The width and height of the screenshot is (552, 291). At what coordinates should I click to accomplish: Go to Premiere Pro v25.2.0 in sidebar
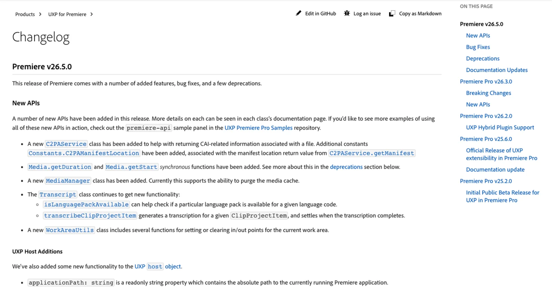pos(486,181)
